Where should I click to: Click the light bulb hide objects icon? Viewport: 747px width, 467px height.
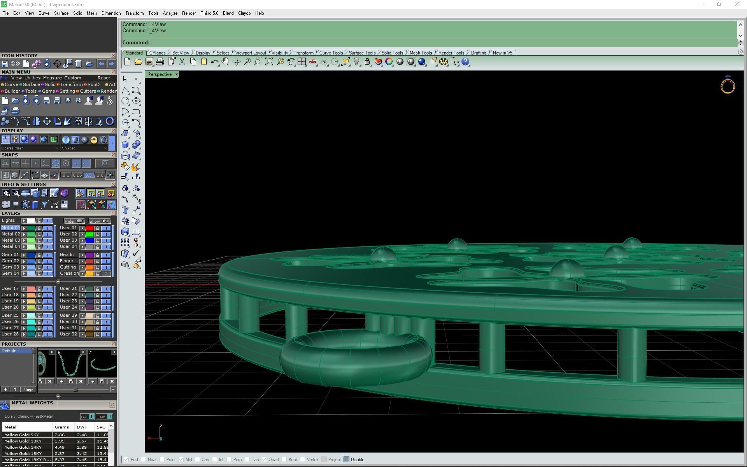click(356, 62)
